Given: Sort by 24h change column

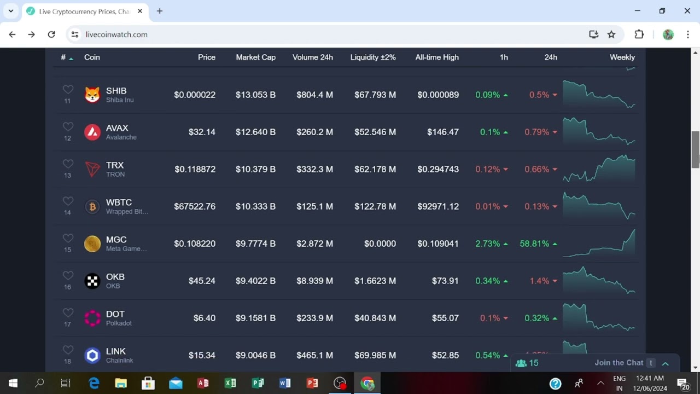Looking at the screenshot, I should pos(551,57).
